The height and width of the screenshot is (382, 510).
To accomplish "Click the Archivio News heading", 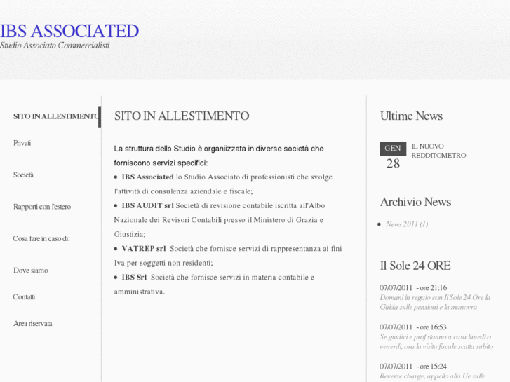I will coord(415,203).
